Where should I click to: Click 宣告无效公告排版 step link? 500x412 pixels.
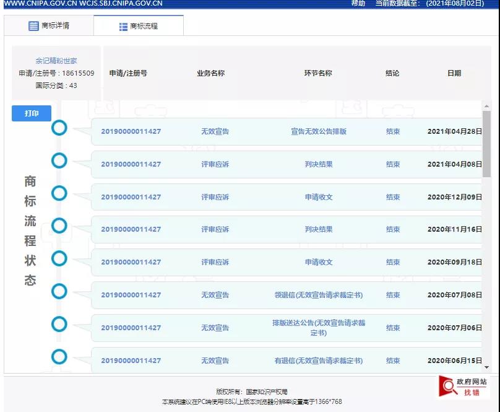point(319,131)
